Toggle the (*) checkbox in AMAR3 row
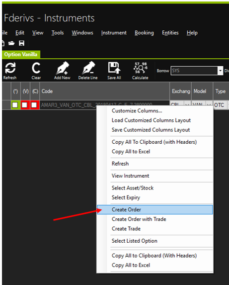The width and height of the screenshot is (229, 285). tap(15, 105)
